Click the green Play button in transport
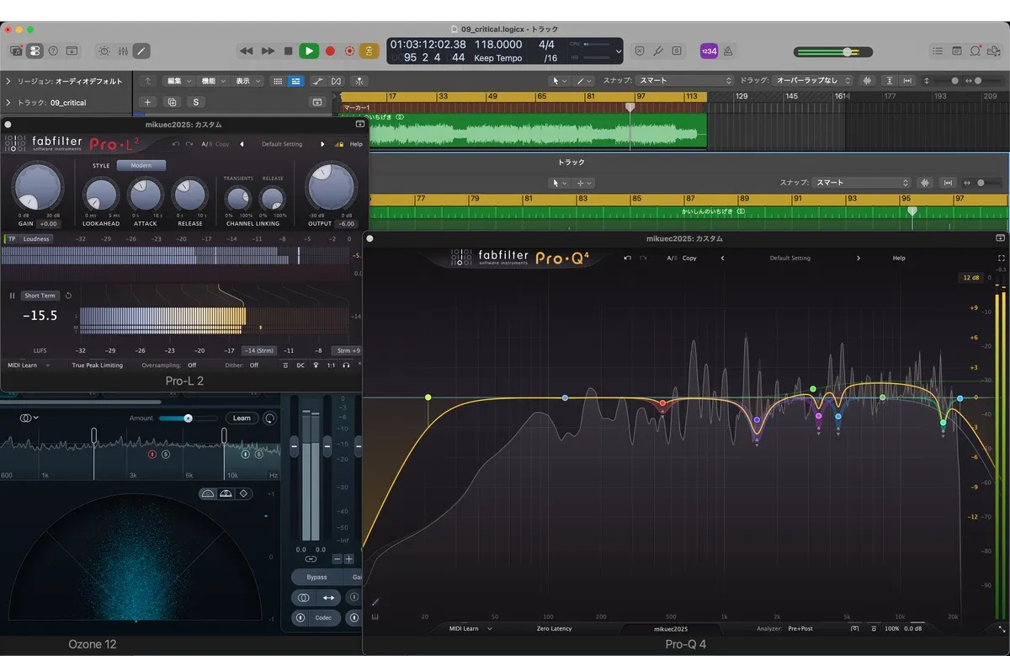This screenshot has height=656, width=1010. click(x=309, y=51)
